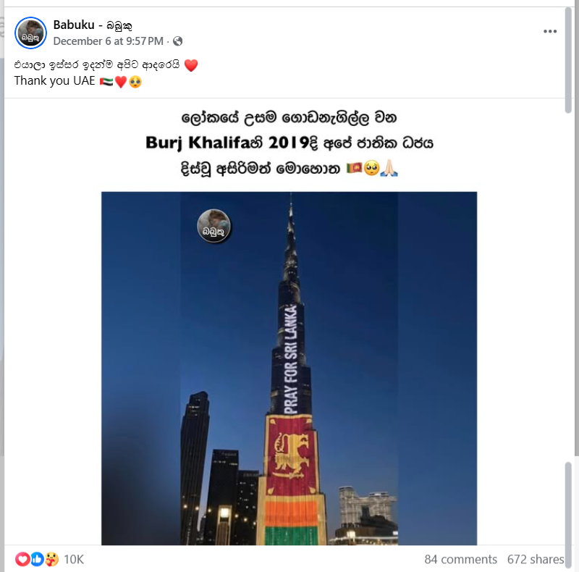Click the Babuku watermark logo on image
Screen dimensions: 579x572
pos(214,226)
